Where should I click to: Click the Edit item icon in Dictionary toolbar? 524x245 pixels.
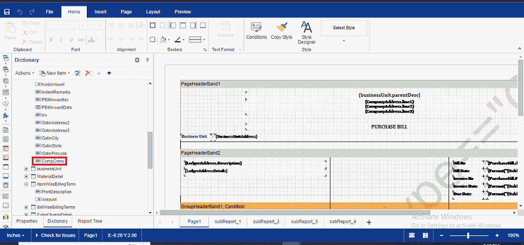tap(77, 73)
